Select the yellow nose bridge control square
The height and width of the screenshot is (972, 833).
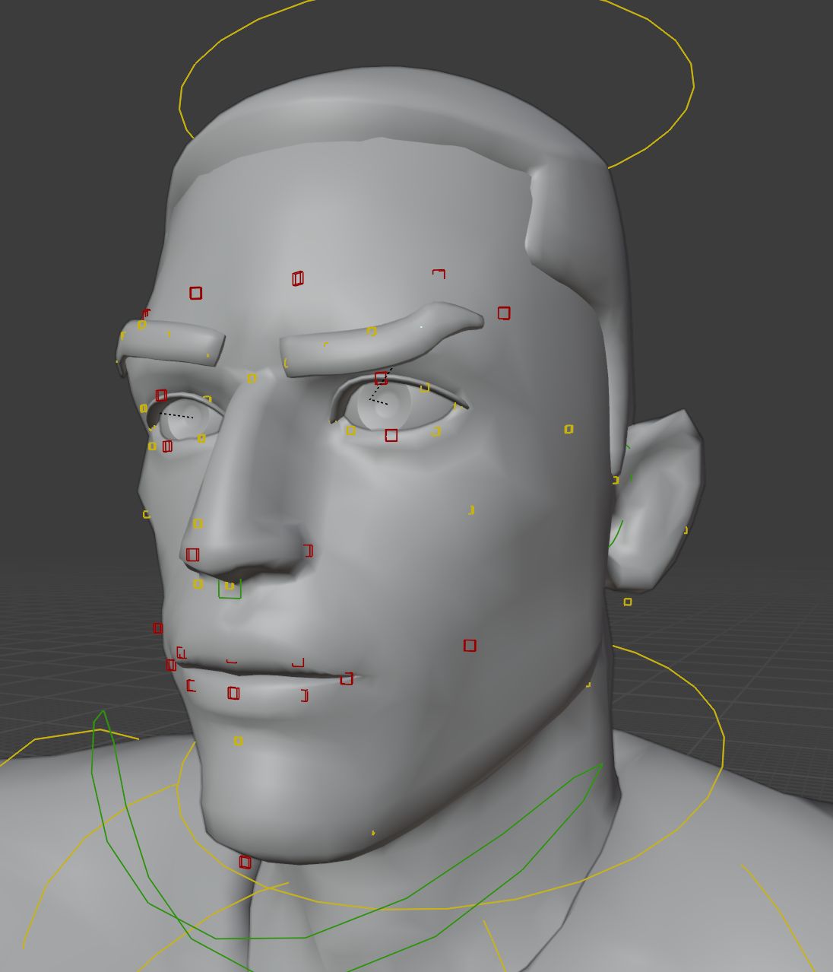click(252, 378)
